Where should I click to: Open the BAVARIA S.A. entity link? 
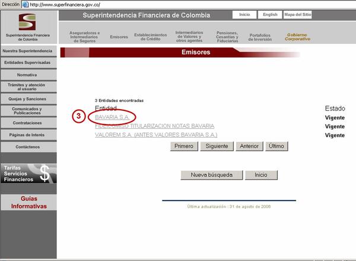click(112, 117)
